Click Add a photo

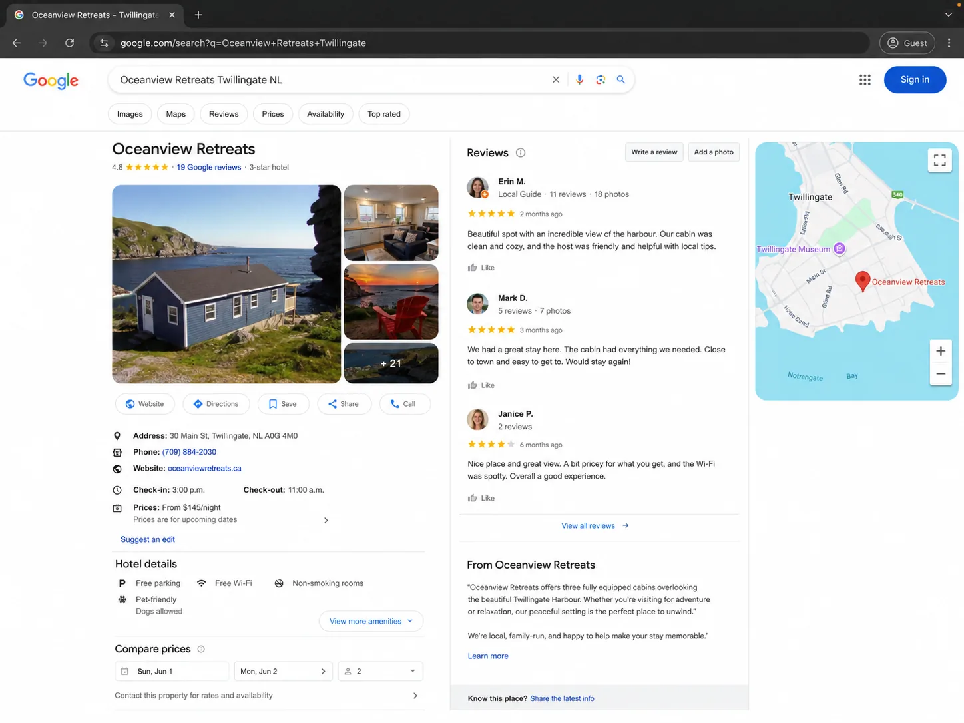coord(714,152)
